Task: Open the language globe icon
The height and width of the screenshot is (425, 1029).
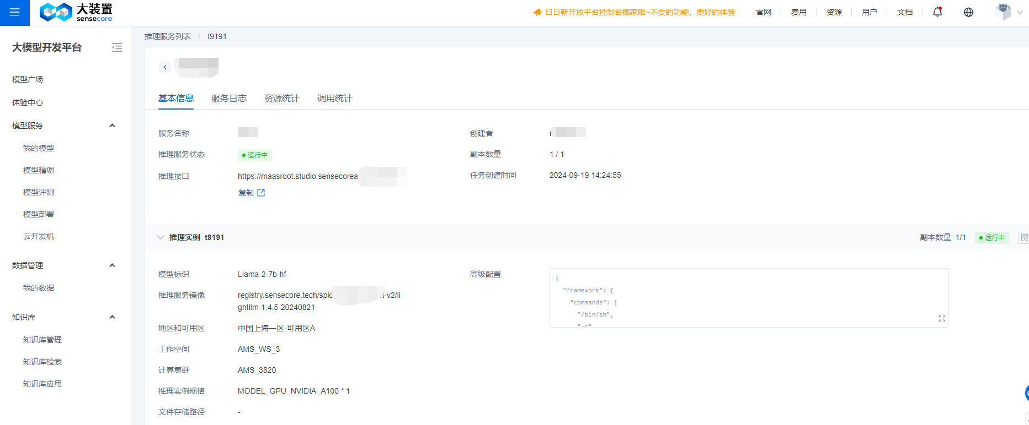Action: pos(968,12)
